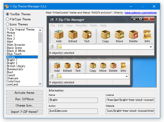Image resolution: width=164 pixels, height=122 pixels.
Task: Click the Test crate icon in the larger preview toolbar
Action: coord(87,35)
